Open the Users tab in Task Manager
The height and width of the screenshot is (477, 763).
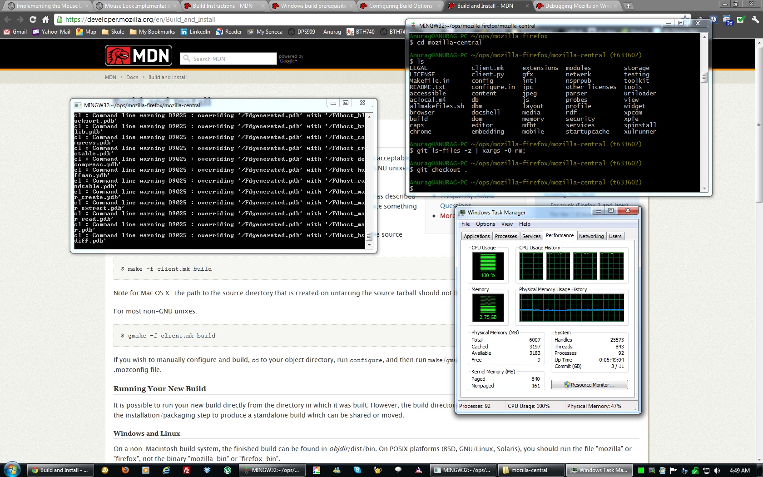[x=615, y=236]
